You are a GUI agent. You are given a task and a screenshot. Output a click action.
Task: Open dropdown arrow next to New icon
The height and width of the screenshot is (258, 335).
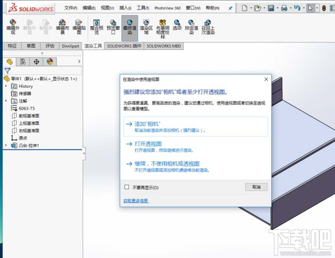coord(251,8)
